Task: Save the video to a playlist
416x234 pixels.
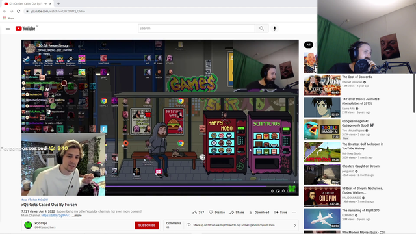Action: point(280,213)
